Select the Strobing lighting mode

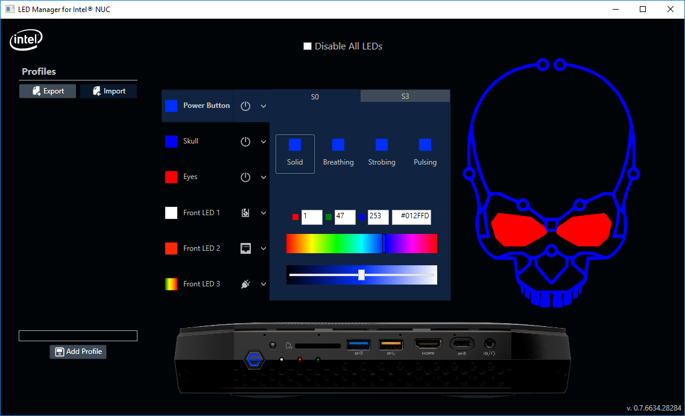click(381, 154)
